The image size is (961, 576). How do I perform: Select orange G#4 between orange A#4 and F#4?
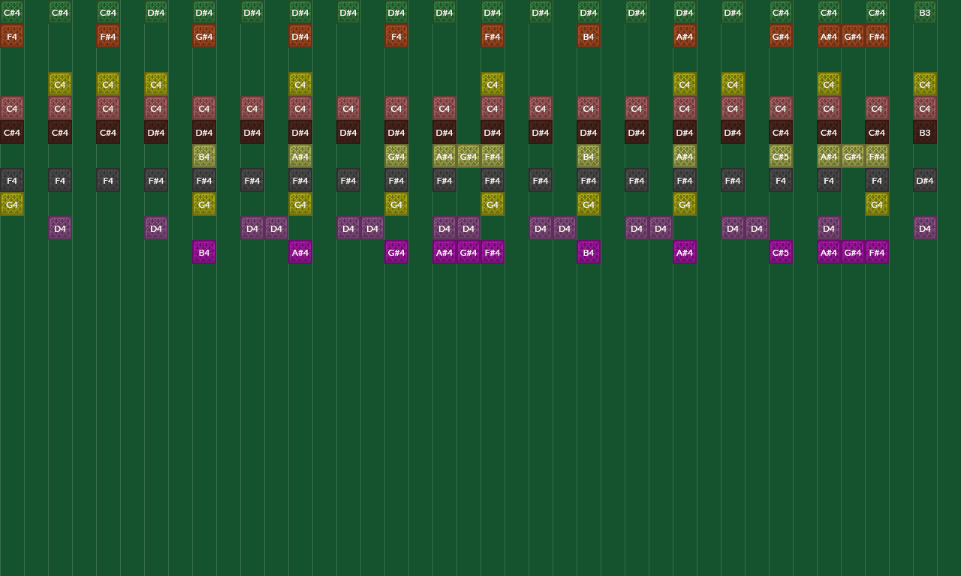[x=853, y=36]
